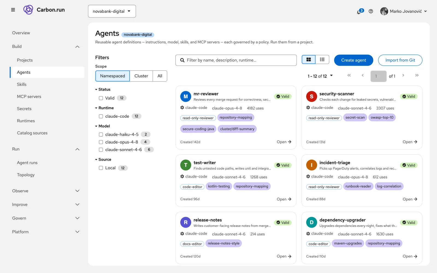Click the release-notes R avatar icon
The width and height of the screenshot is (437, 273).
(186, 222)
